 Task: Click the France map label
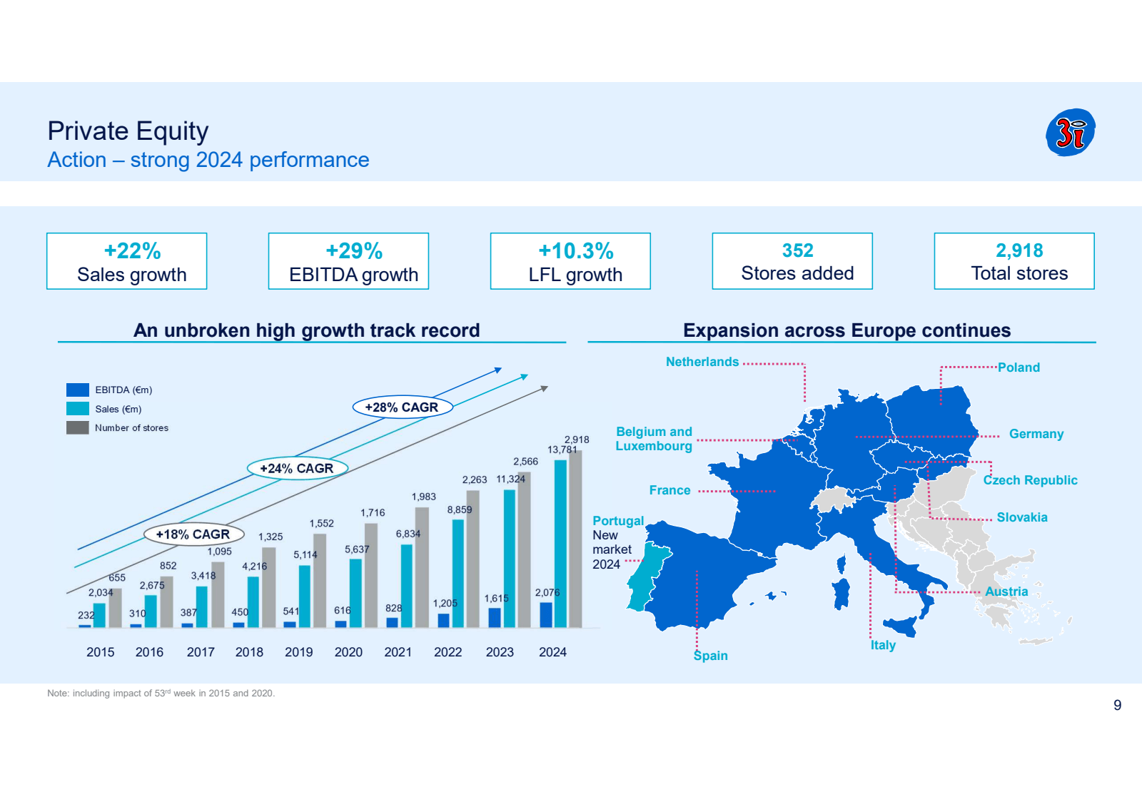(670, 490)
